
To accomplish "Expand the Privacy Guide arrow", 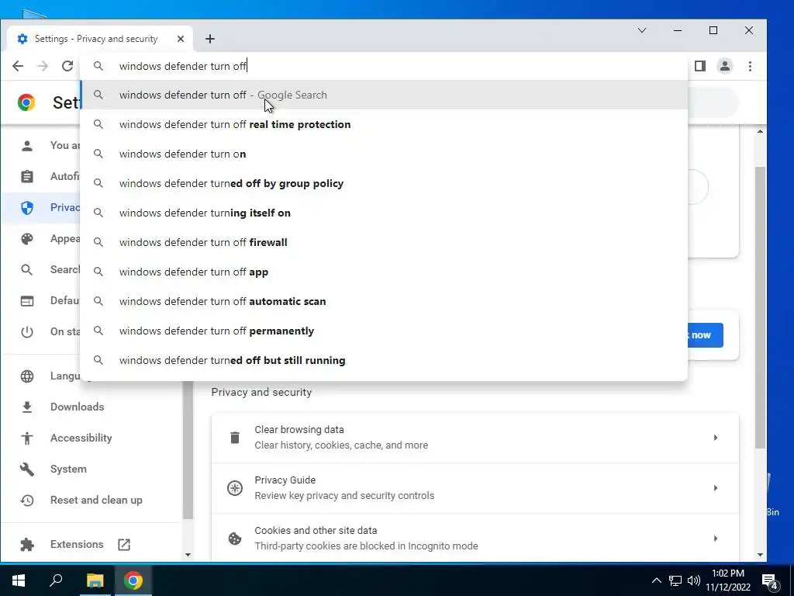I will (716, 487).
